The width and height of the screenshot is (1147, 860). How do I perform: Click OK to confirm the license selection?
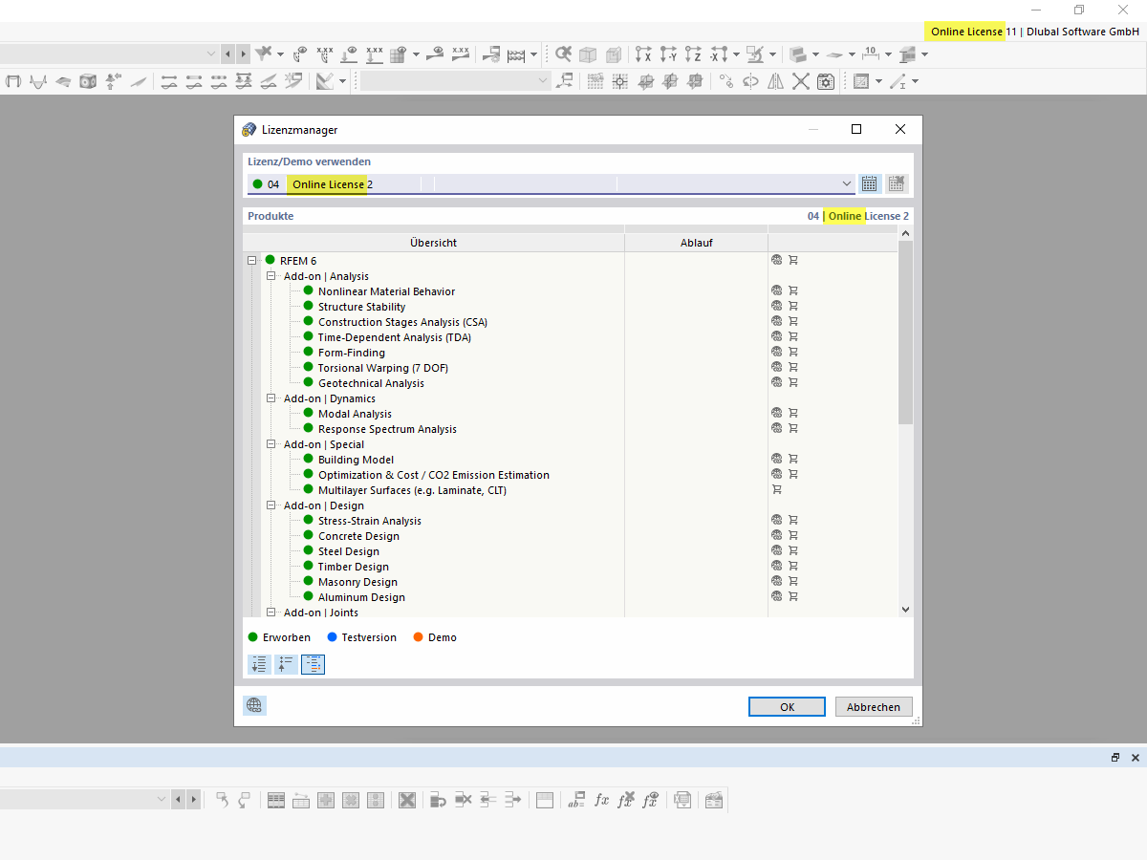pyautogui.click(x=786, y=706)
